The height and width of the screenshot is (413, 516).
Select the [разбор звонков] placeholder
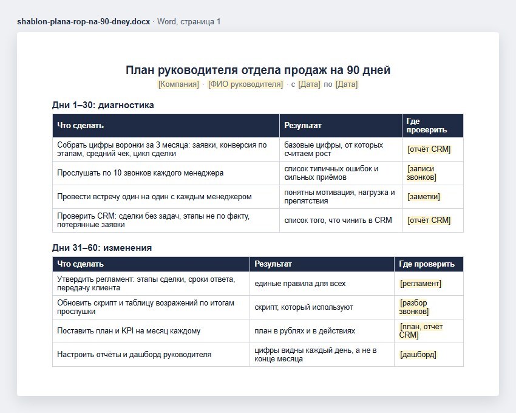point(414,307)
